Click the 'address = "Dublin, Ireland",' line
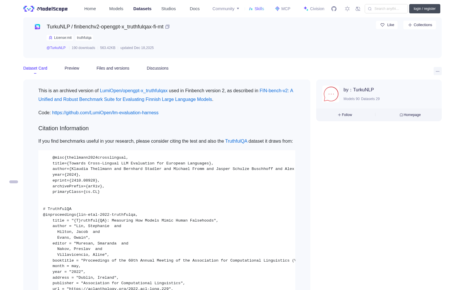The width and height of the screenshot is (465, 290). pos(86,278)
